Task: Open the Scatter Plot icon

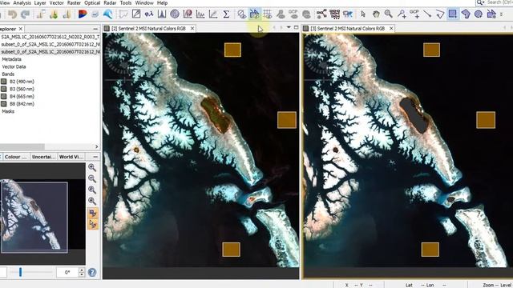Action: click(x=213, y=14)
